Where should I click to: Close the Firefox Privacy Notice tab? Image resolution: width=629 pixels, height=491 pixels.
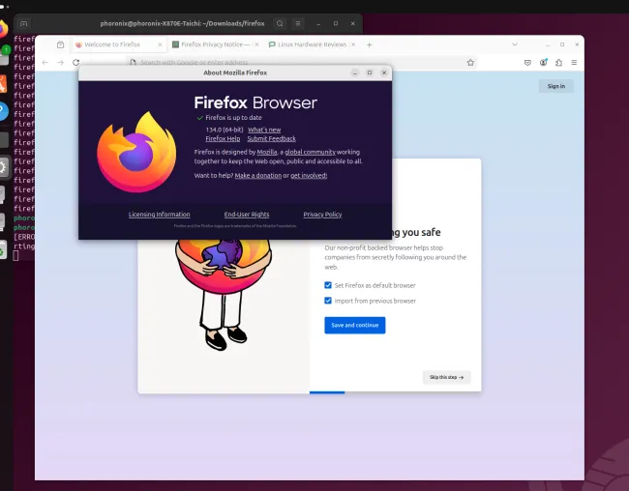(x=256, y=44)
